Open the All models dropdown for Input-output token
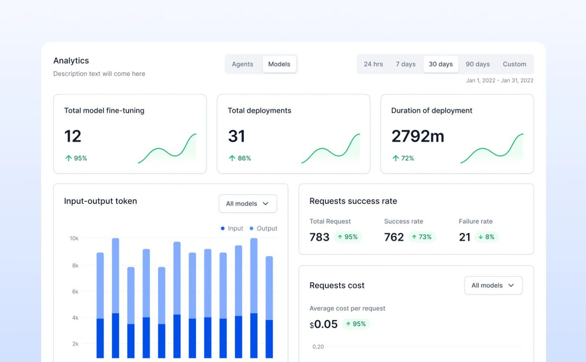The width and height of the screenshot is (586, 362). 248,204
